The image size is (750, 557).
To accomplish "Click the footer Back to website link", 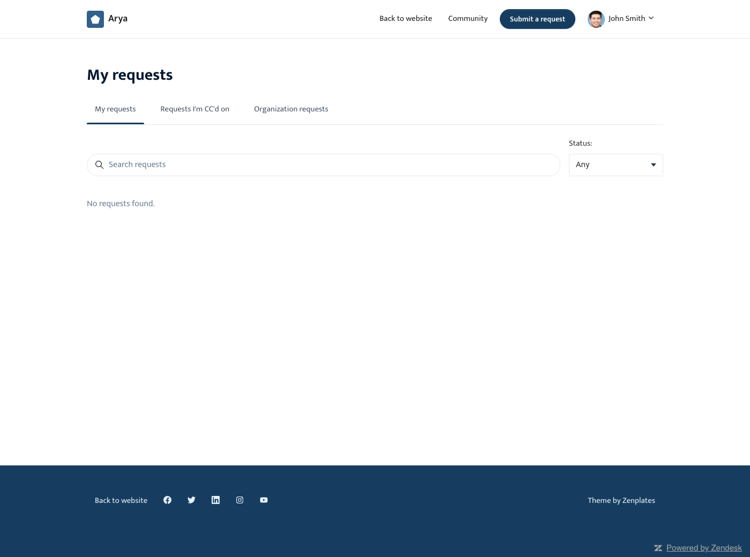I will 121,501.
